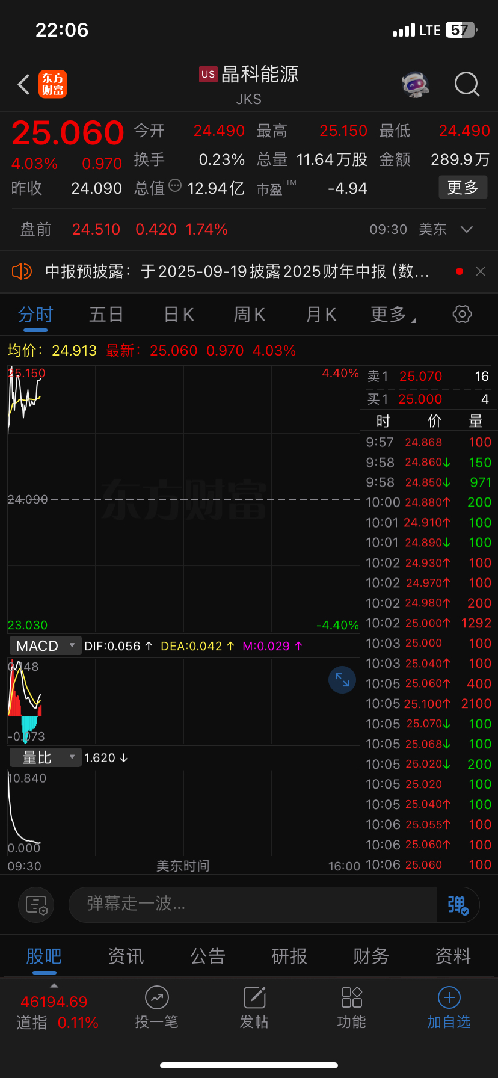Open the 财务 tab

point(371,956)
